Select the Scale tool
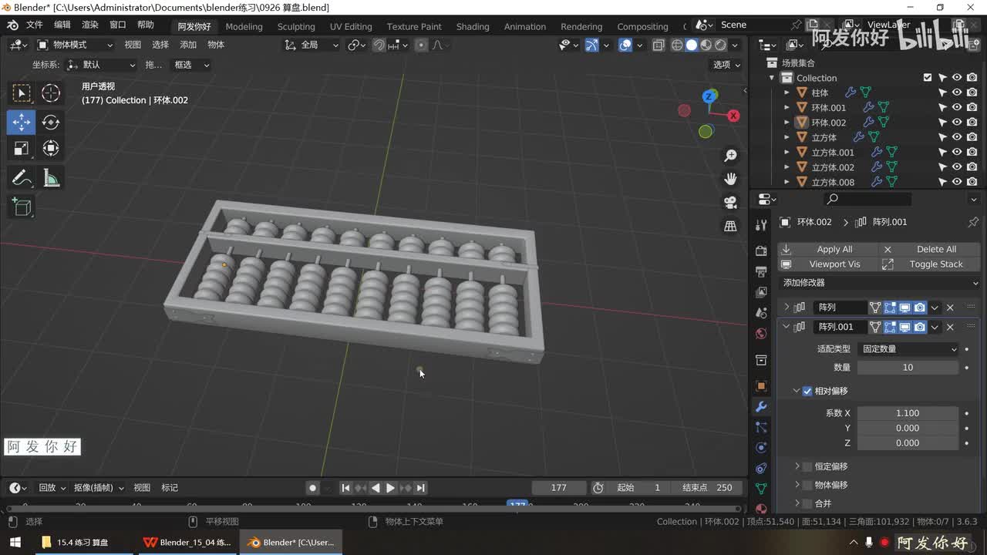987x555 pixels. coord(22,148)
